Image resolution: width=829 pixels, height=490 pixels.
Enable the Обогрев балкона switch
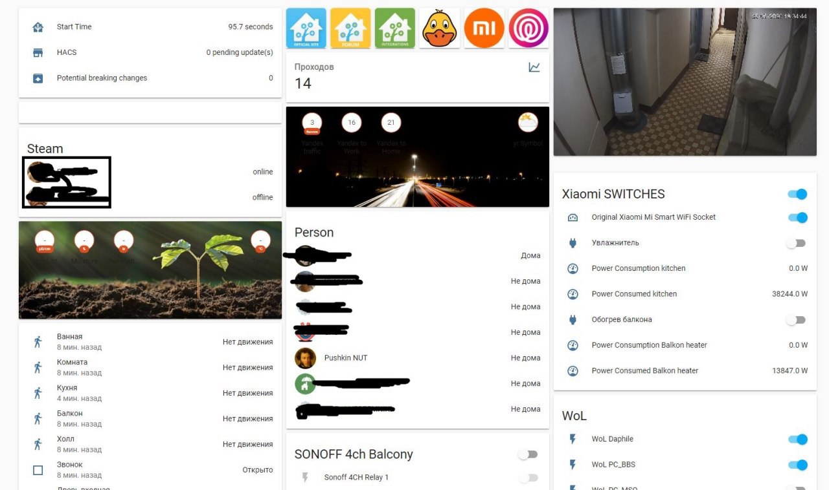click(x=797, y=320)
